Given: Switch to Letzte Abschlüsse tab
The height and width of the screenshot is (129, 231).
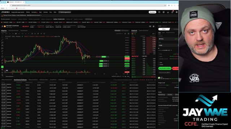Looking at the screenshot, I should 144,30.
